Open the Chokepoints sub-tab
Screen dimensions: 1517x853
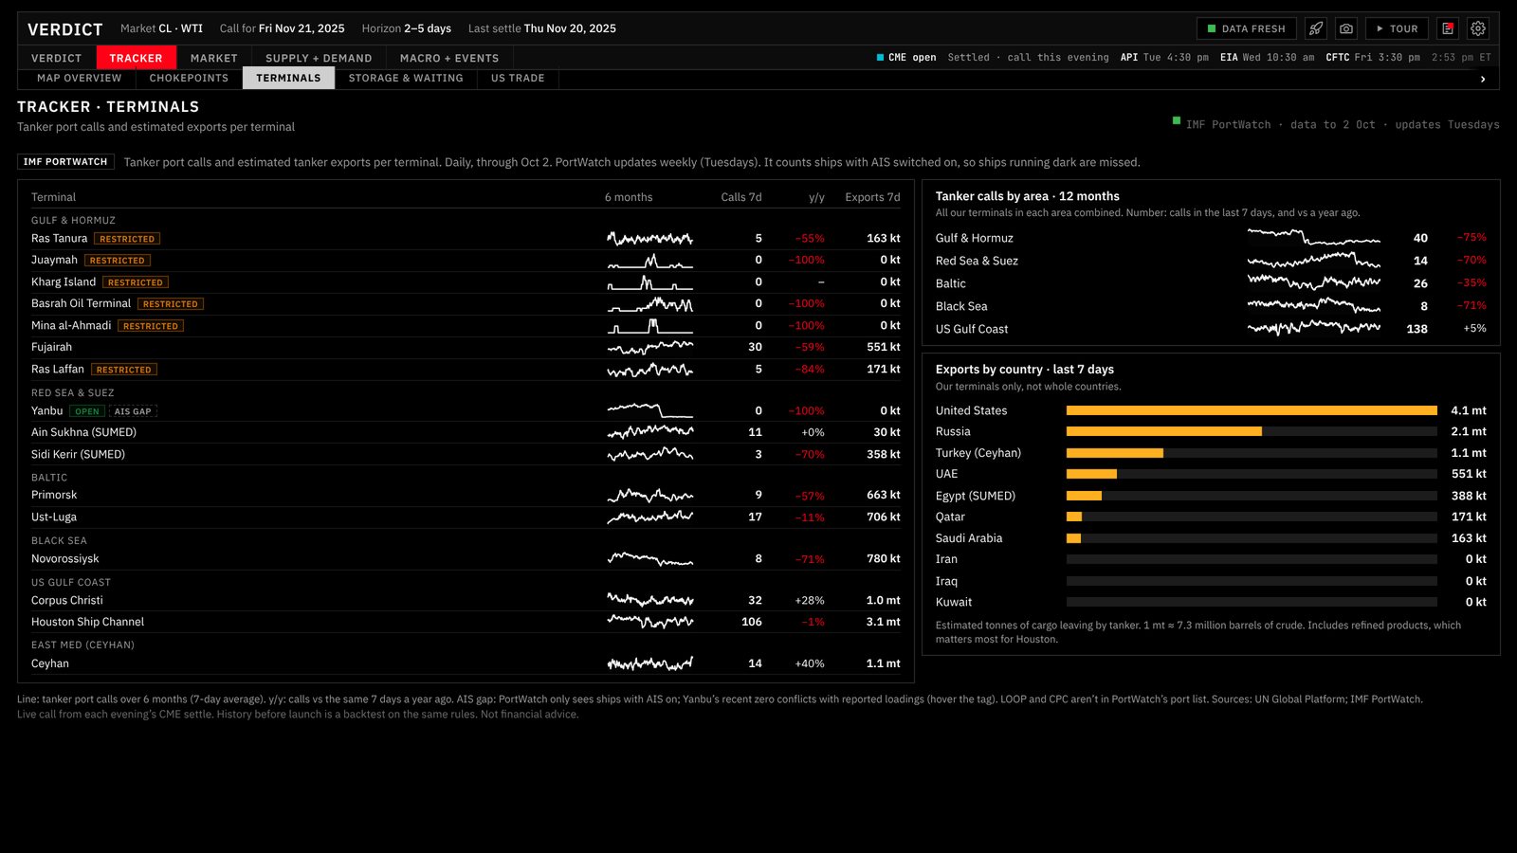(x=189, y=79)
